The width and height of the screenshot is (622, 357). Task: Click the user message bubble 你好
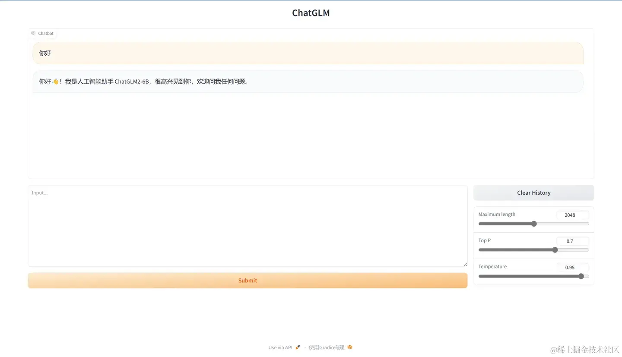coord(308,53)
